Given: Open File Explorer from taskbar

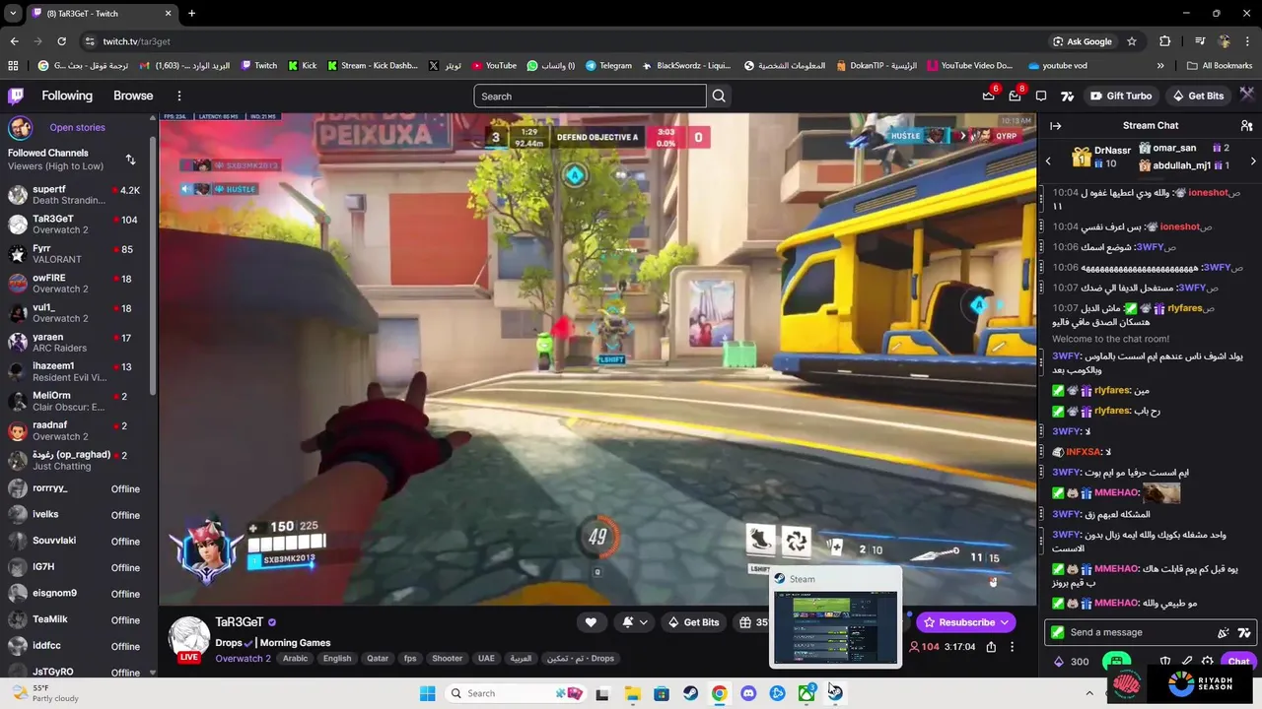Looking at the screenshot, I should click(x=632, y=693).
